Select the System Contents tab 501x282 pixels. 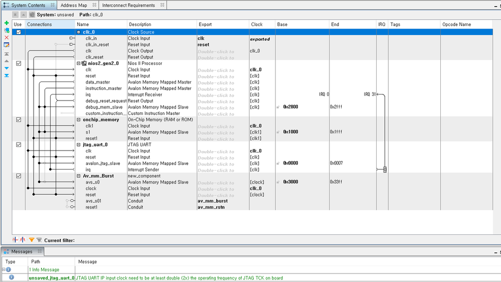(x=28, y=5)
